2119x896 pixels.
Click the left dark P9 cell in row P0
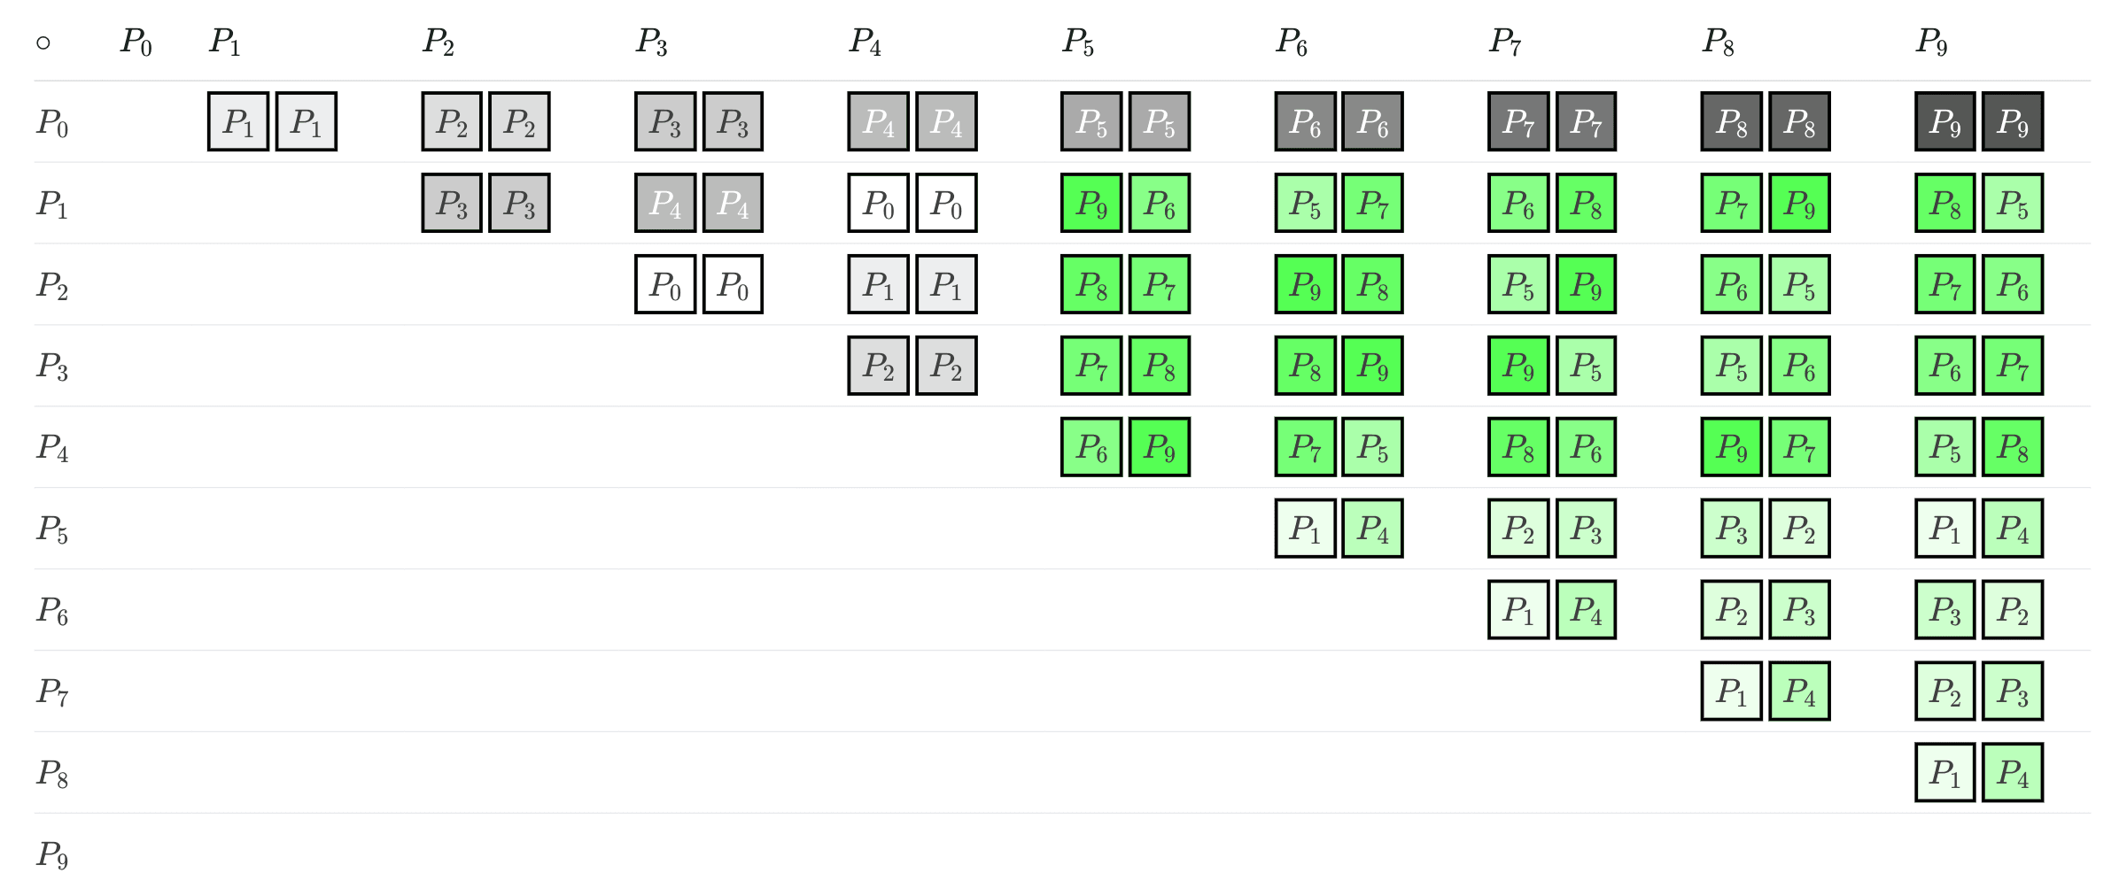(1944, 121)
